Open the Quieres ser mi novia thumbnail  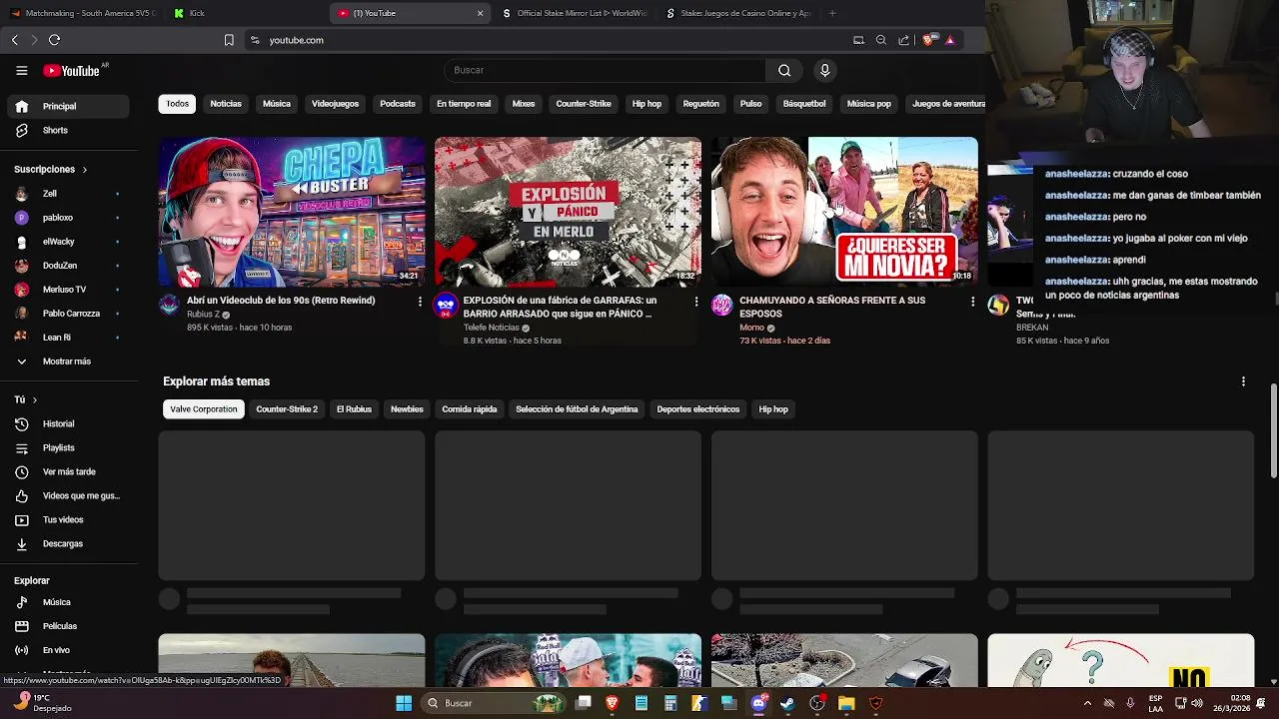844,212
